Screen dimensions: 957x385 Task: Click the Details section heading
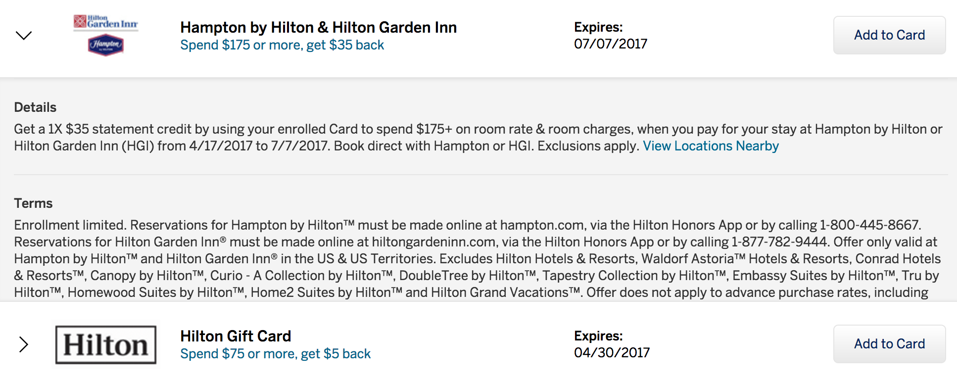35,107
